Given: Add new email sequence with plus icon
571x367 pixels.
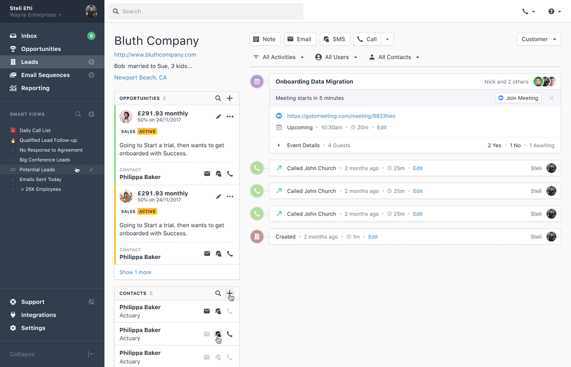Looking at the screenshot, I should click(x=91, y=75).
